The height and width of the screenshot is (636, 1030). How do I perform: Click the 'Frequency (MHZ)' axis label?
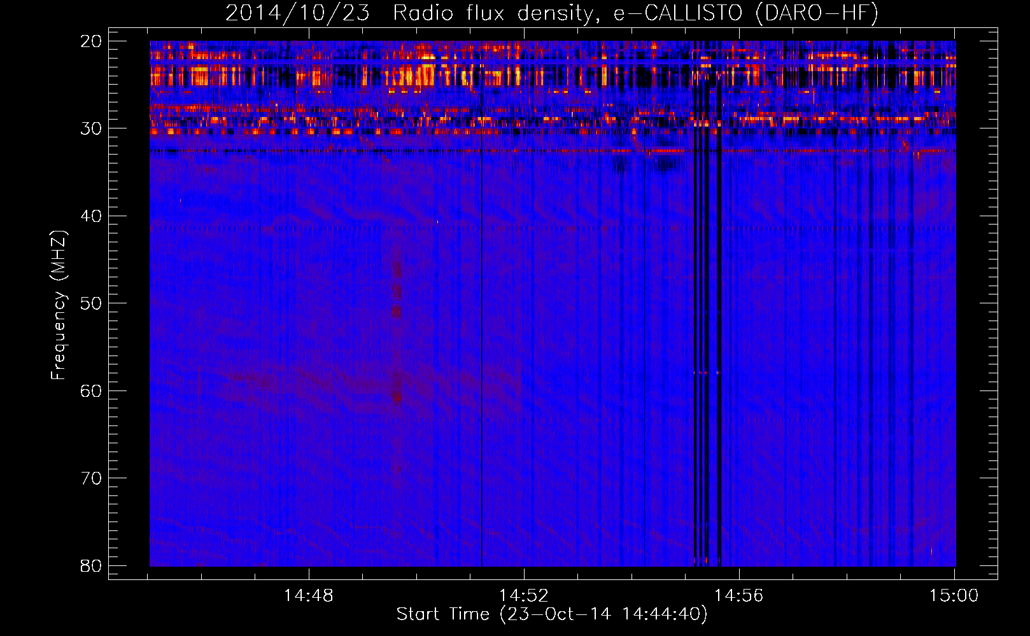(59, 305)
